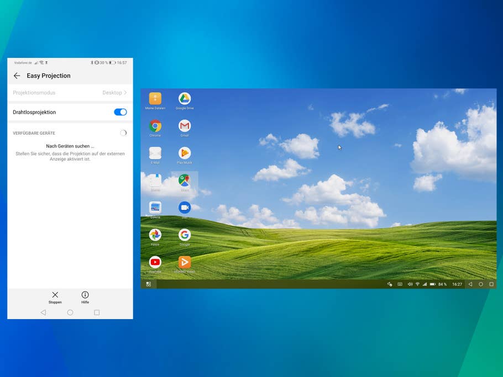Disable the Drahtlosprojektion switch

(x=120, y=112)
